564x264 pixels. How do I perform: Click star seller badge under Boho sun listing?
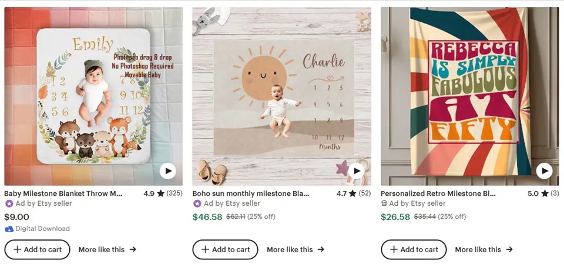point(197,203)
